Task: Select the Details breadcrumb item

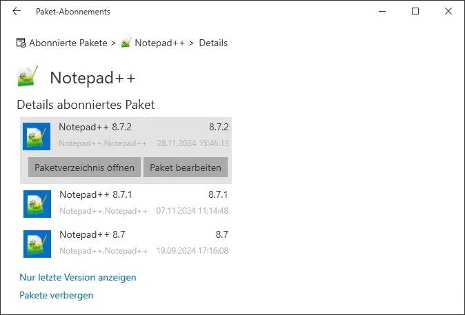Action: pos(213,43)
